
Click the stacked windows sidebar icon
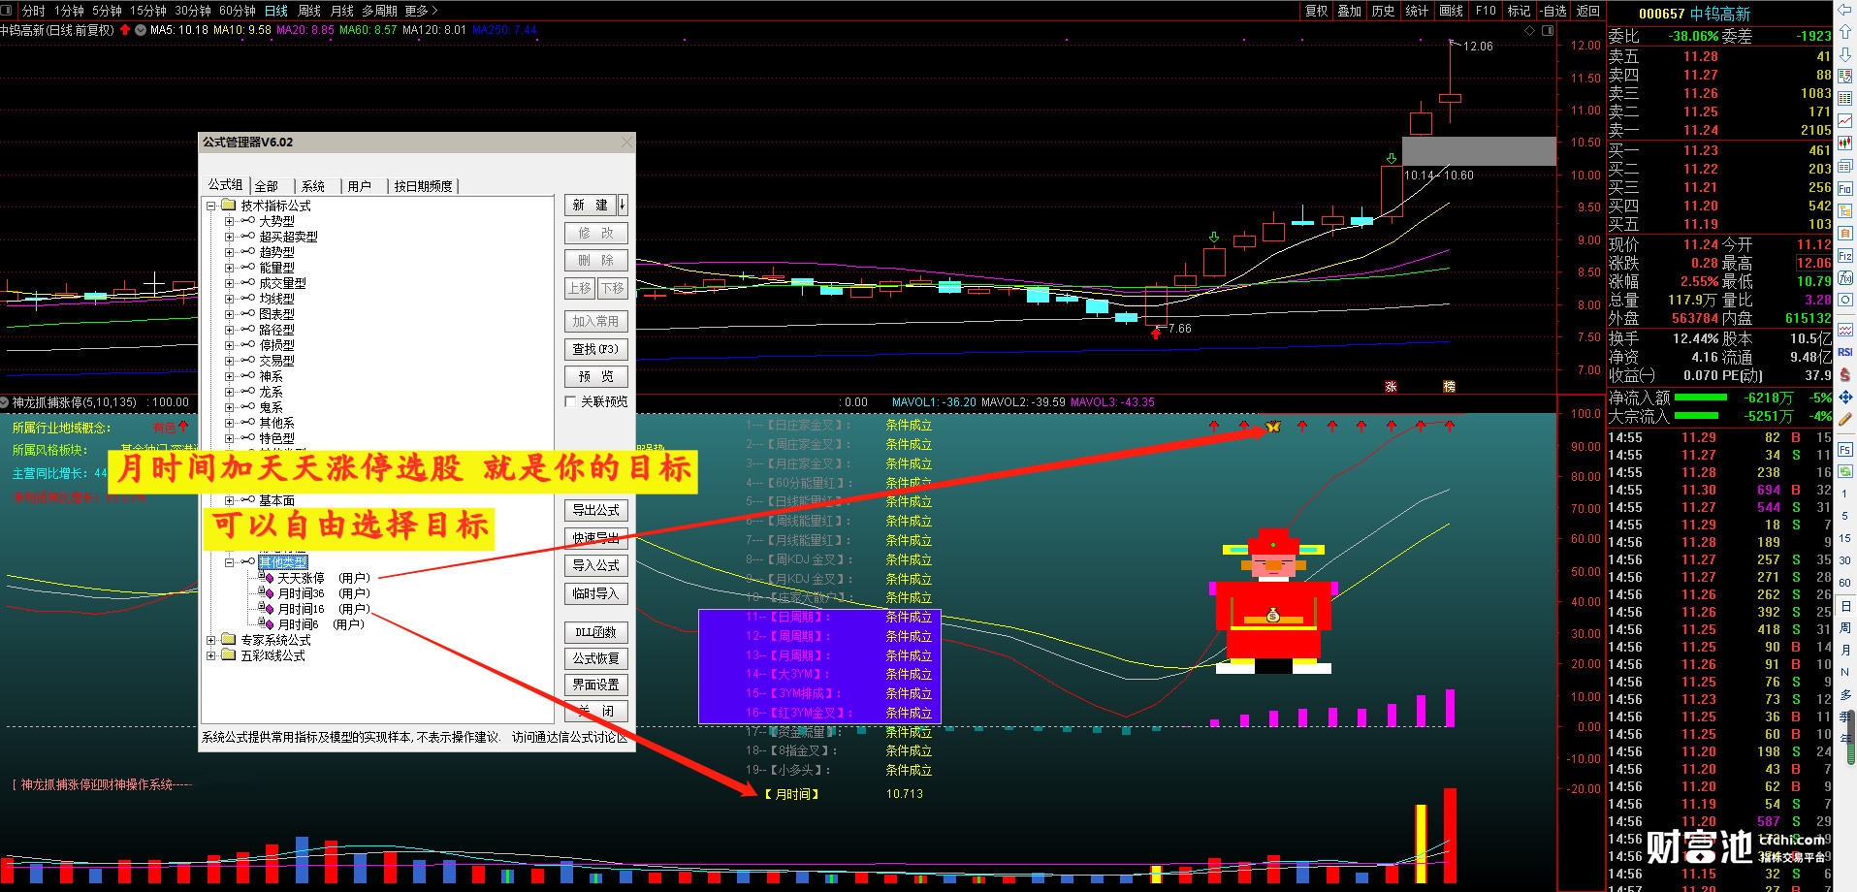click(1844, 166)
